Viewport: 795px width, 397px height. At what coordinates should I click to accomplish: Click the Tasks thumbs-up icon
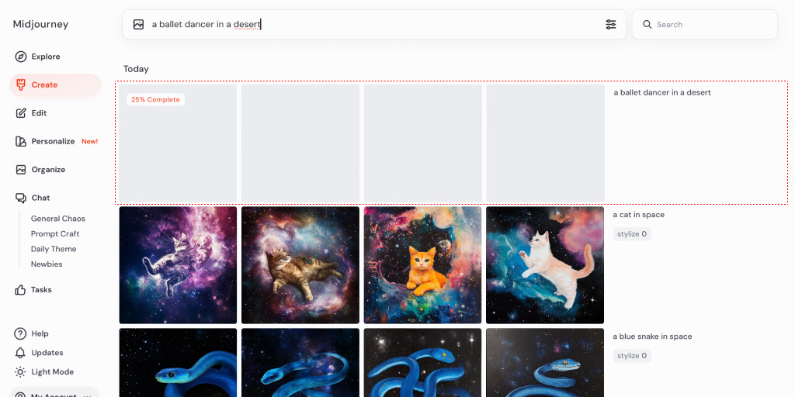20,290
